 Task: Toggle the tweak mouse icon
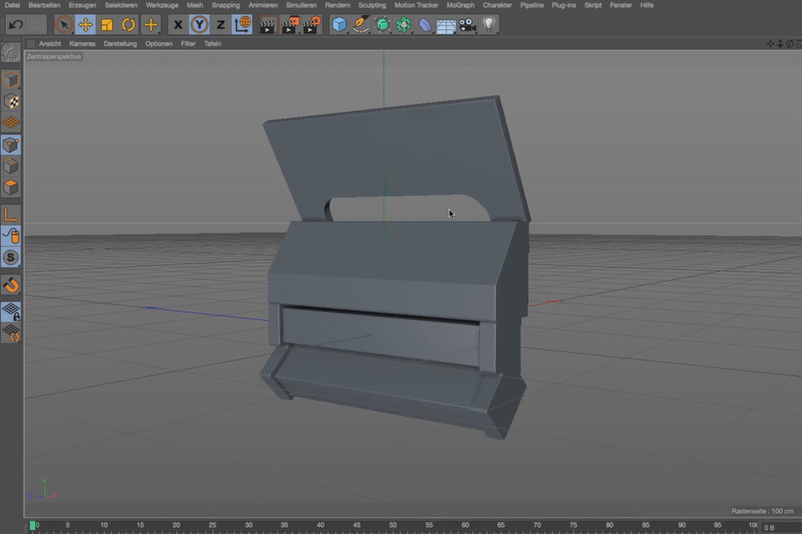click(x=11, y=236)
